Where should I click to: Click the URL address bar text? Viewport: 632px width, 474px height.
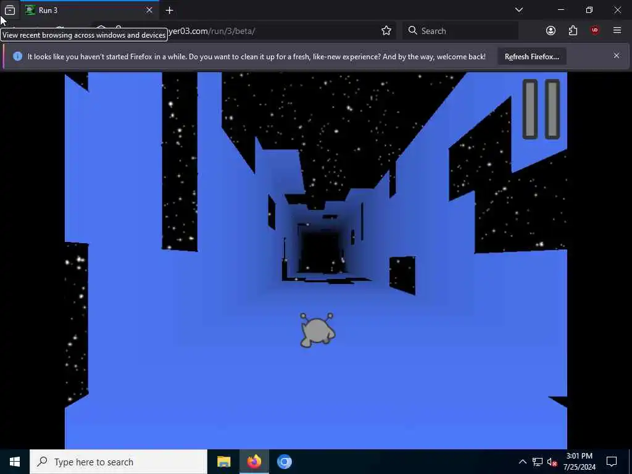[x=211, y=31]
